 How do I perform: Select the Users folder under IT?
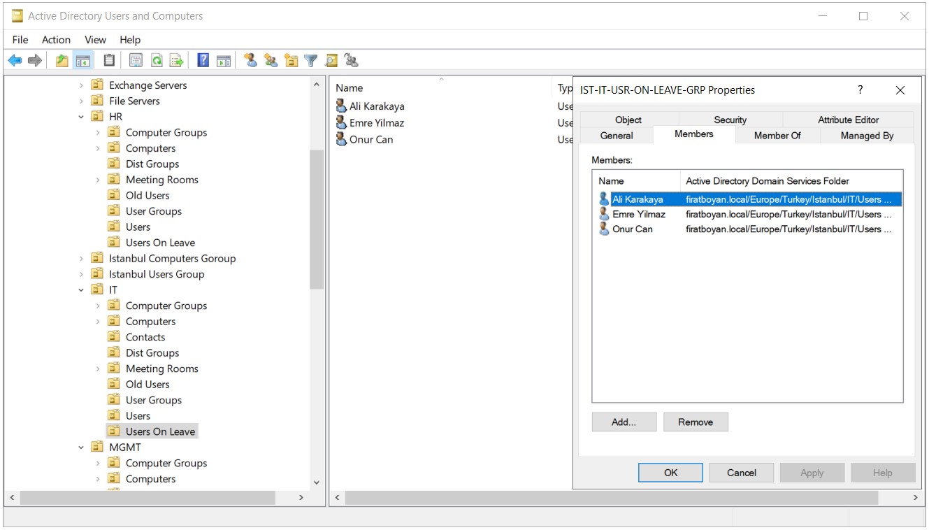pyautogui.click(x=129, y=416)
